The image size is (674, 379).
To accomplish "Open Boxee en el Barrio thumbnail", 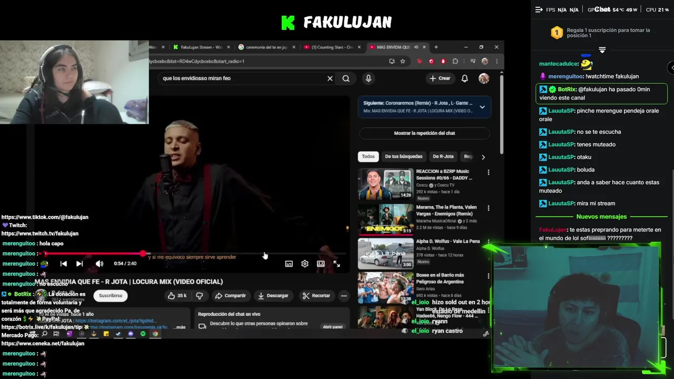I will point(385,288).
